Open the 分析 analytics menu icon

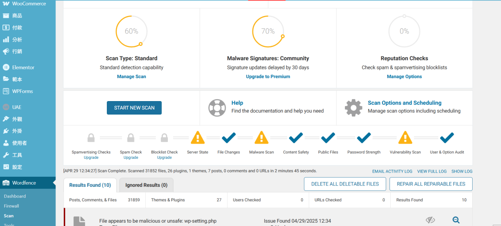pos(6,40)
